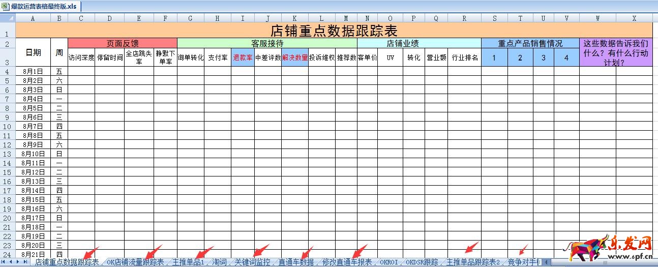Image resolution: width=658 pixels, height=267 pixels.
Task: Open the 关键词监控 sheet tab
Action: (x=252, y=262)
